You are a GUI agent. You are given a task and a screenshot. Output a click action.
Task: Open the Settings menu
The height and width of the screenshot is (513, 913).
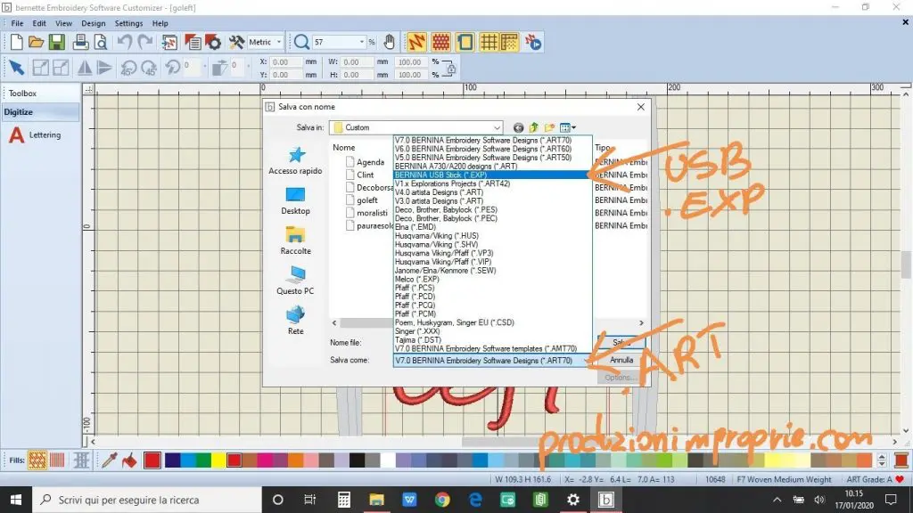click(128, 23)
